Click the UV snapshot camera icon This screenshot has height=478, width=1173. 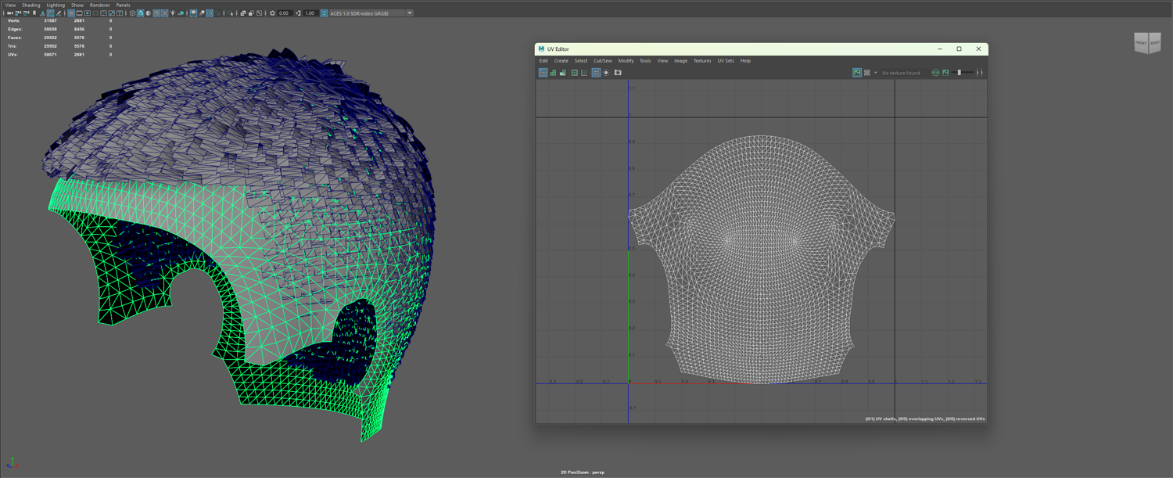[618, 73]
